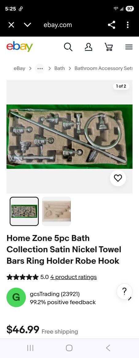Open the hamburger menu

point(129,47)
